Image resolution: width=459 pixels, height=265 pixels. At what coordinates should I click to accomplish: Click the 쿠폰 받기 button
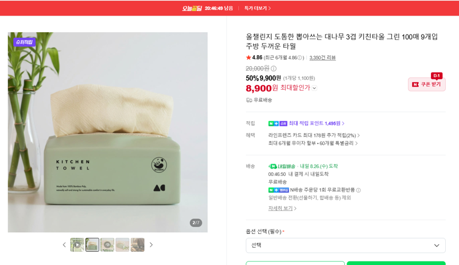coord(426,85)
